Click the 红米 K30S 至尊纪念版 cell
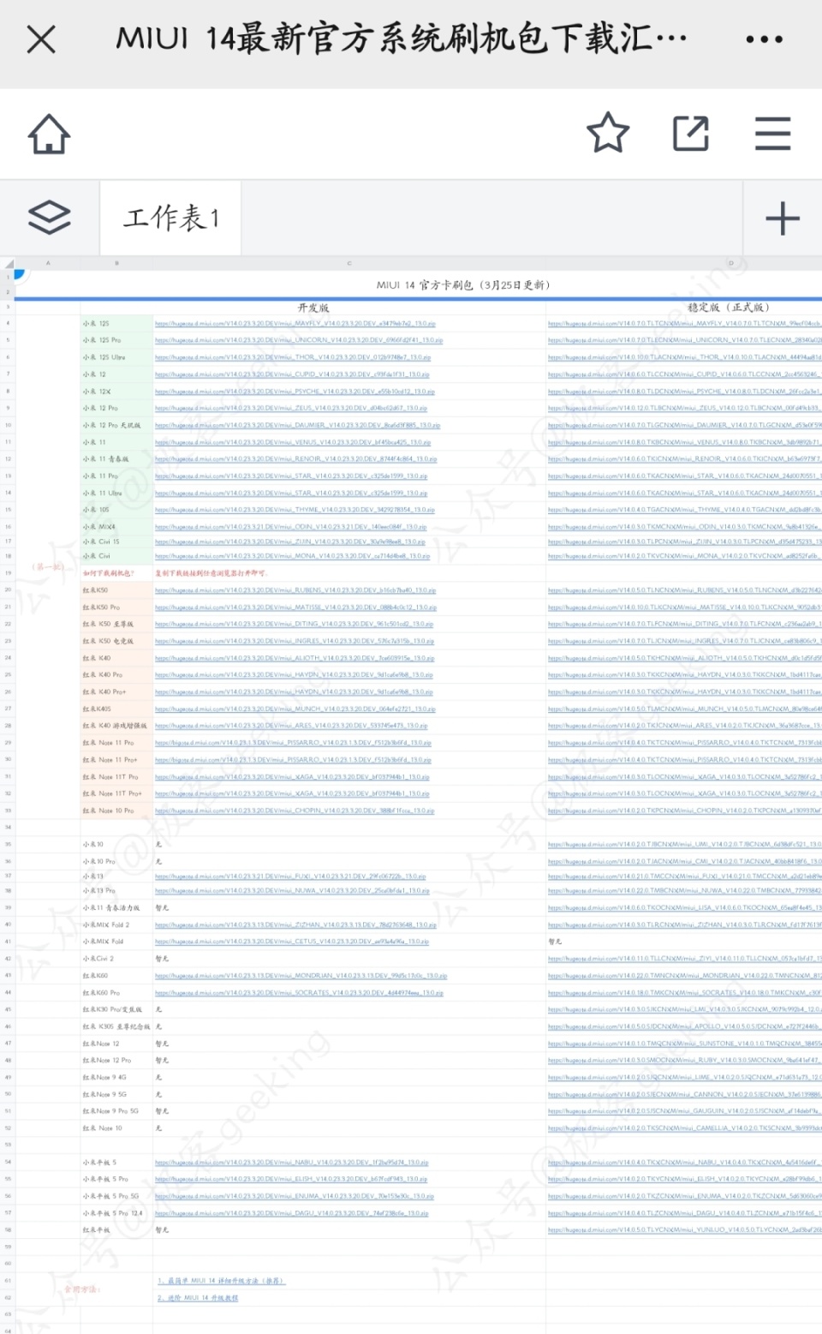This screenshot has height=1334, width=822. [116, 1026]
